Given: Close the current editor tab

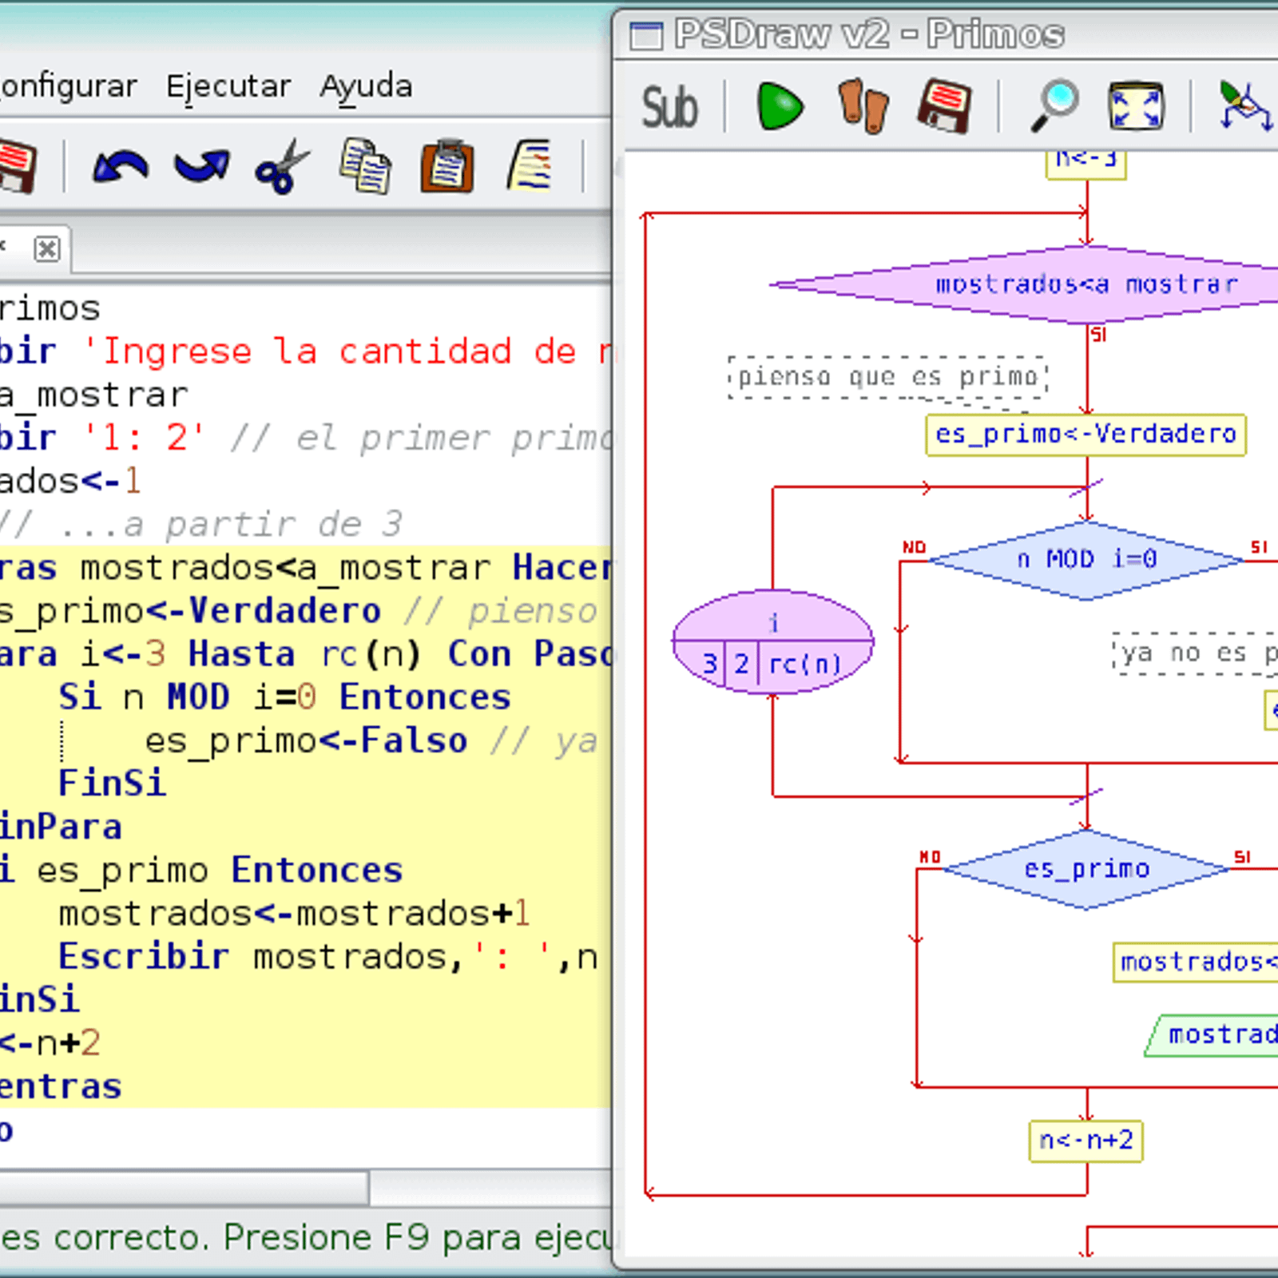Looking at the screenshot, I should 47,249.
